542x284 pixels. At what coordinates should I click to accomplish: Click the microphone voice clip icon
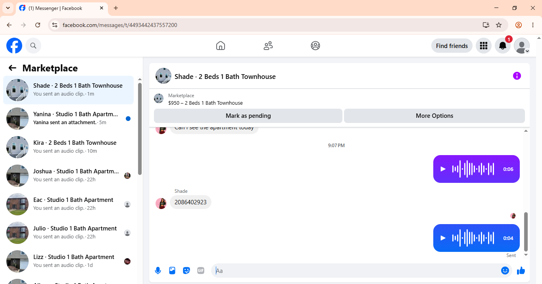pos(158,271)
